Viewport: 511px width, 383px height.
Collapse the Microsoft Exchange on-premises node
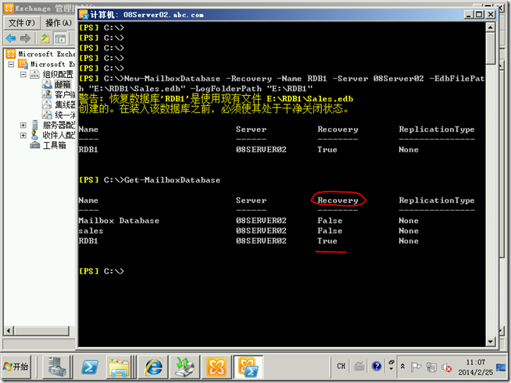tap(11, 64)
